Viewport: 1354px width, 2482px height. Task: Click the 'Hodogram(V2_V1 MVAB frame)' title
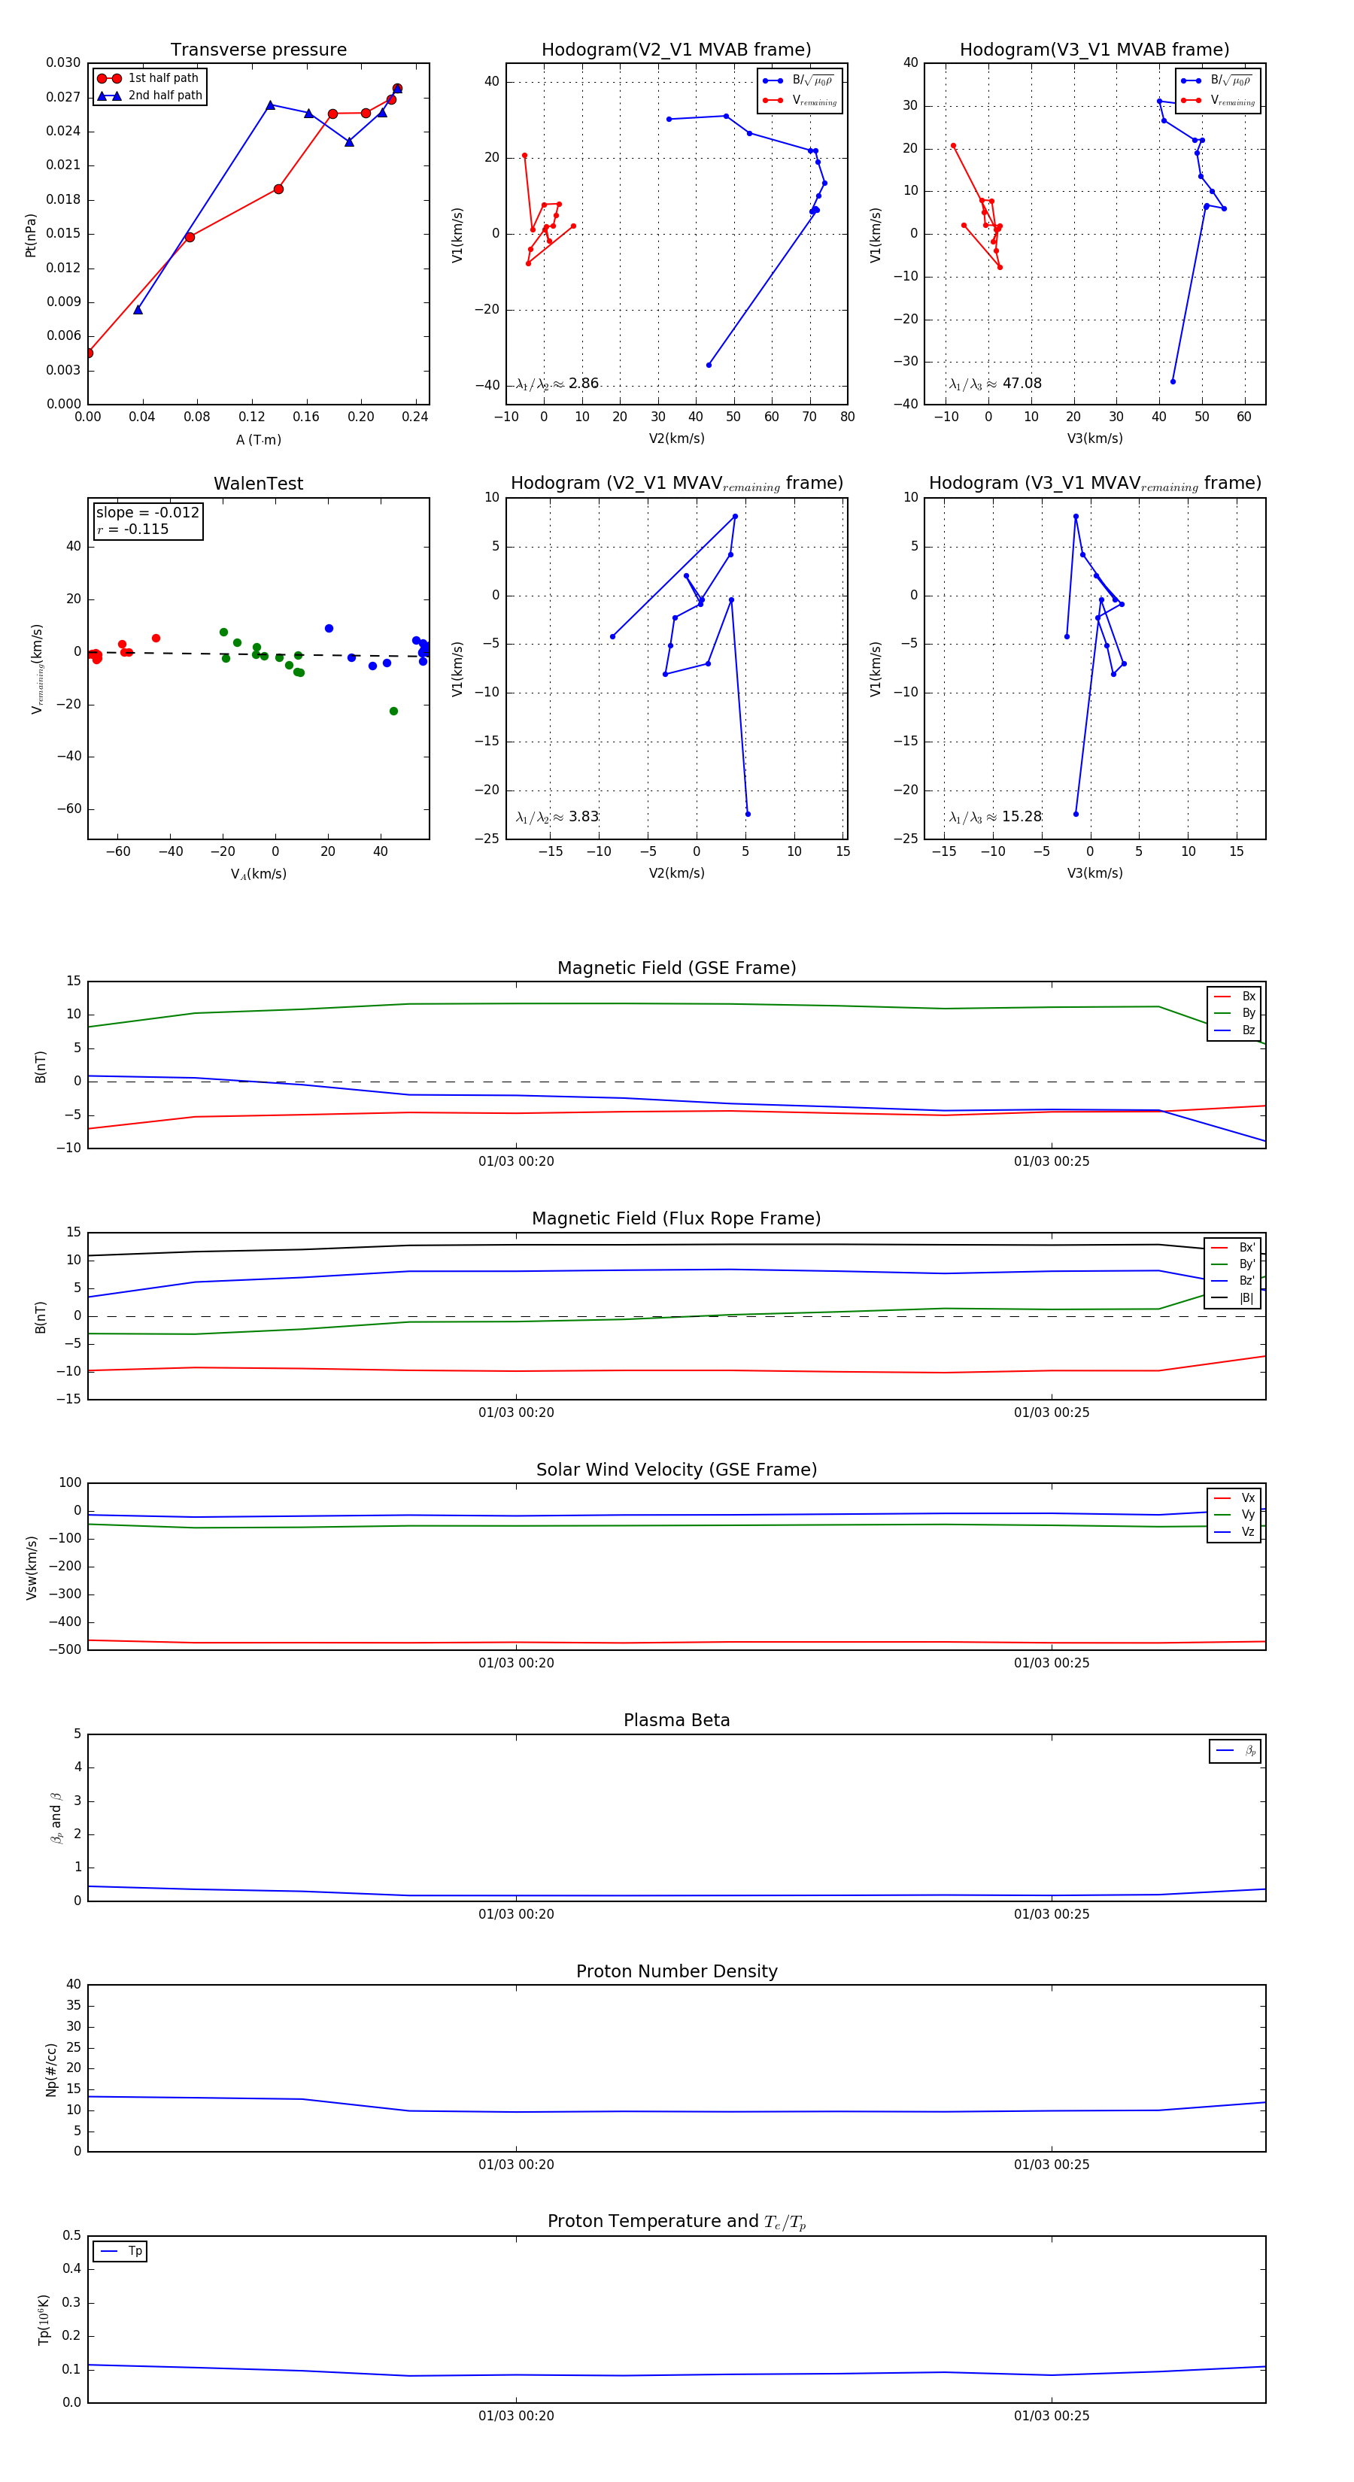point(676,50)
